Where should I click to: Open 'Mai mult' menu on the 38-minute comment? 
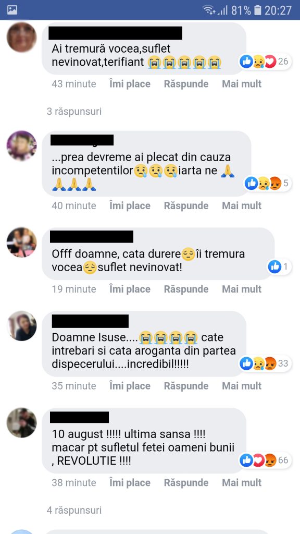coord(242,482)
